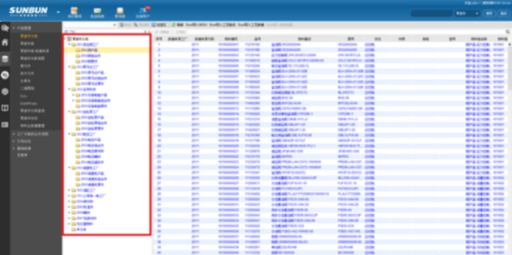This screenshot has width=512, height=255.
Task: Select the last folder at the bottom of the tree
Action: pos(79,229)
